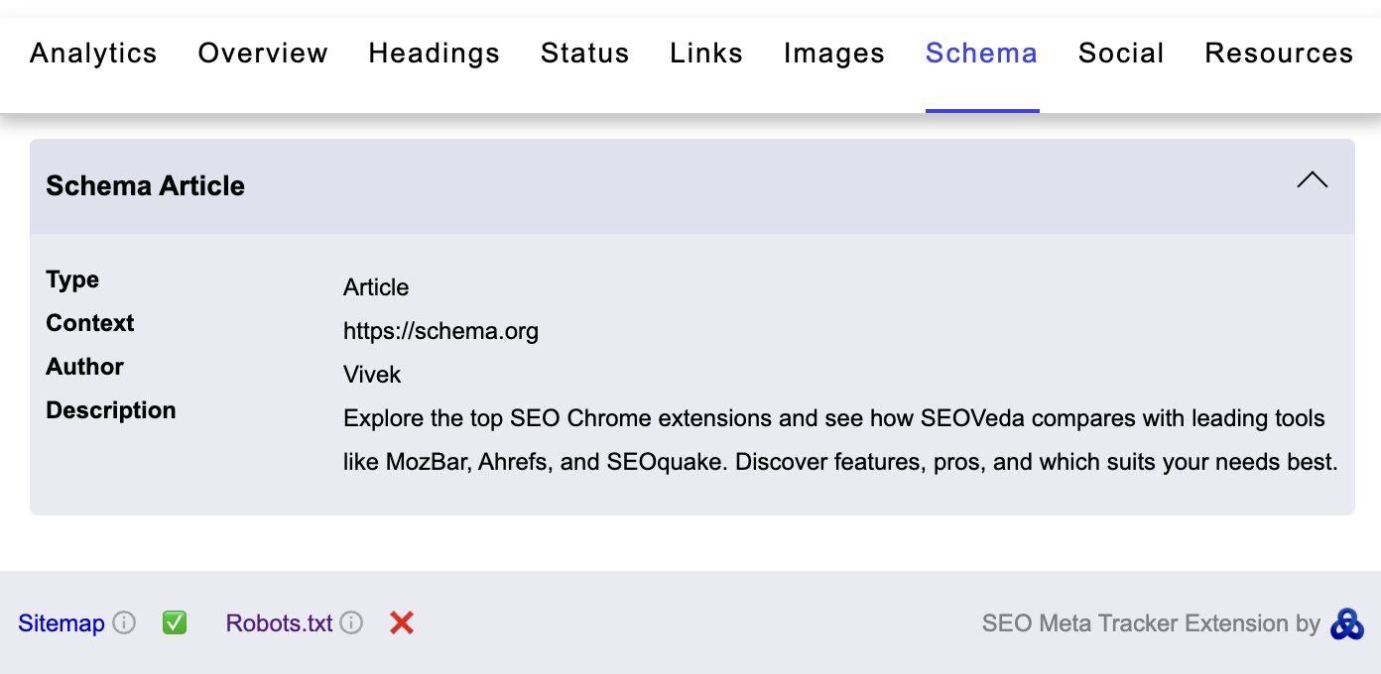Select the active Schema tab

pos(982,54)
